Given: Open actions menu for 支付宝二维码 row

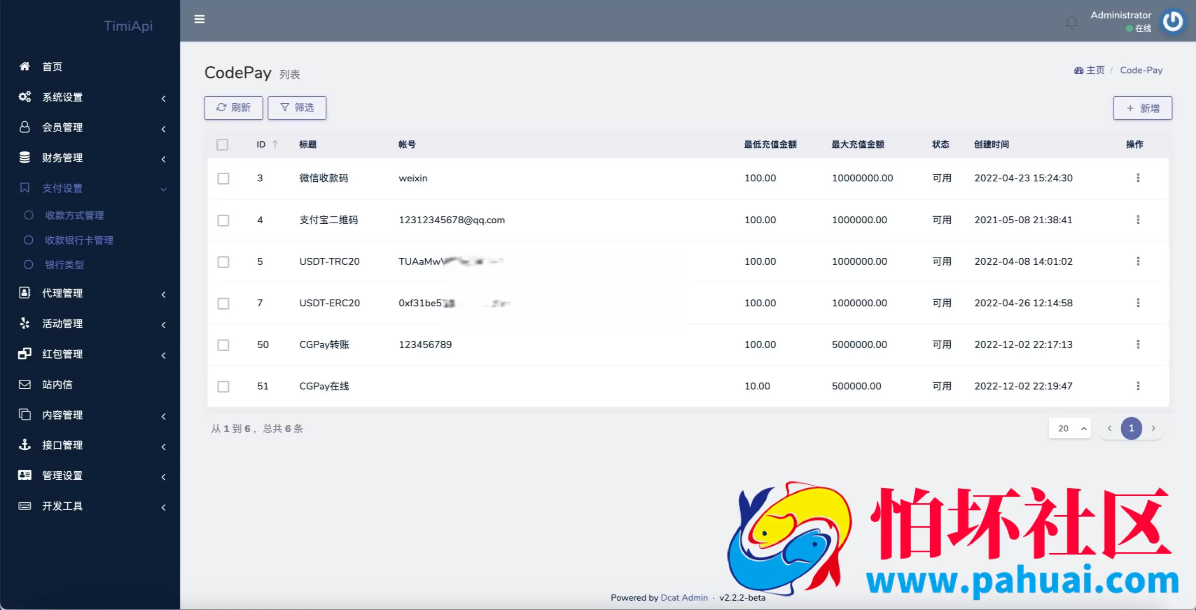Looking at the screenshot, I should tap(1138, 220).
